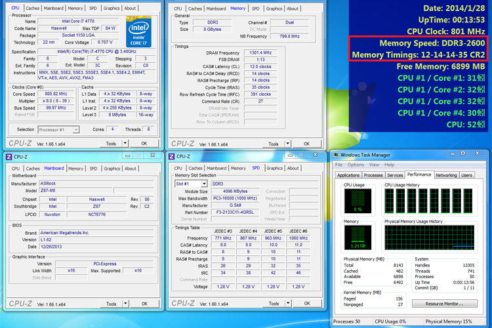Click the Intel Core i7 logo badge
The image size is (492, 328).
pyautogui.click(x=138, y=32)
